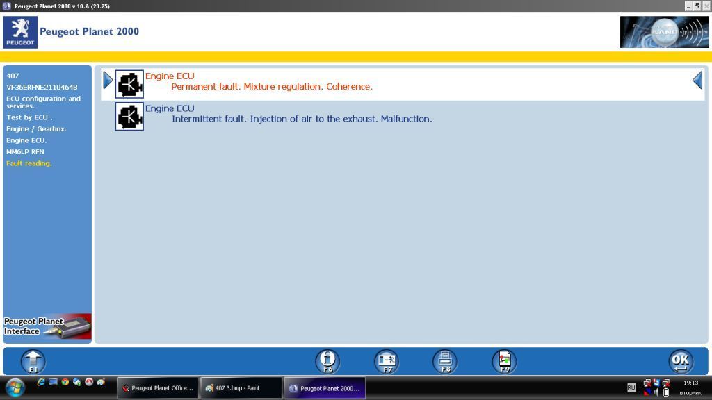712x400 pixels.
Task: Click the 19:13 taskbar clock
Action: point(690,383)
